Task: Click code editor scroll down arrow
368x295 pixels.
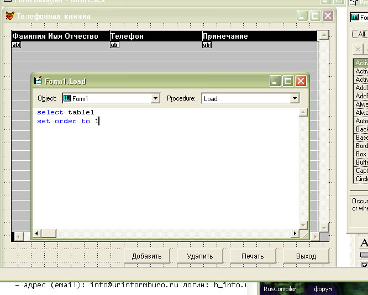Action: click(303, 225)
